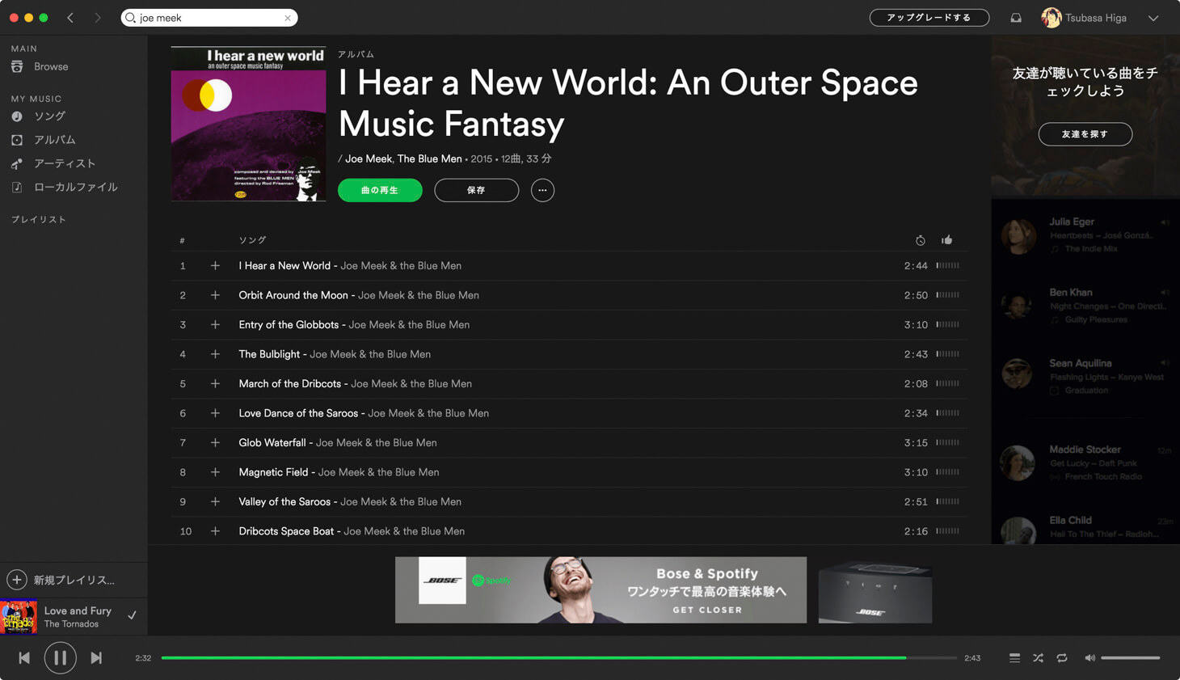The height and width of the screenshot is (680, 1180).
Task: Add The Bulblight to library
Action: [215, 354]
